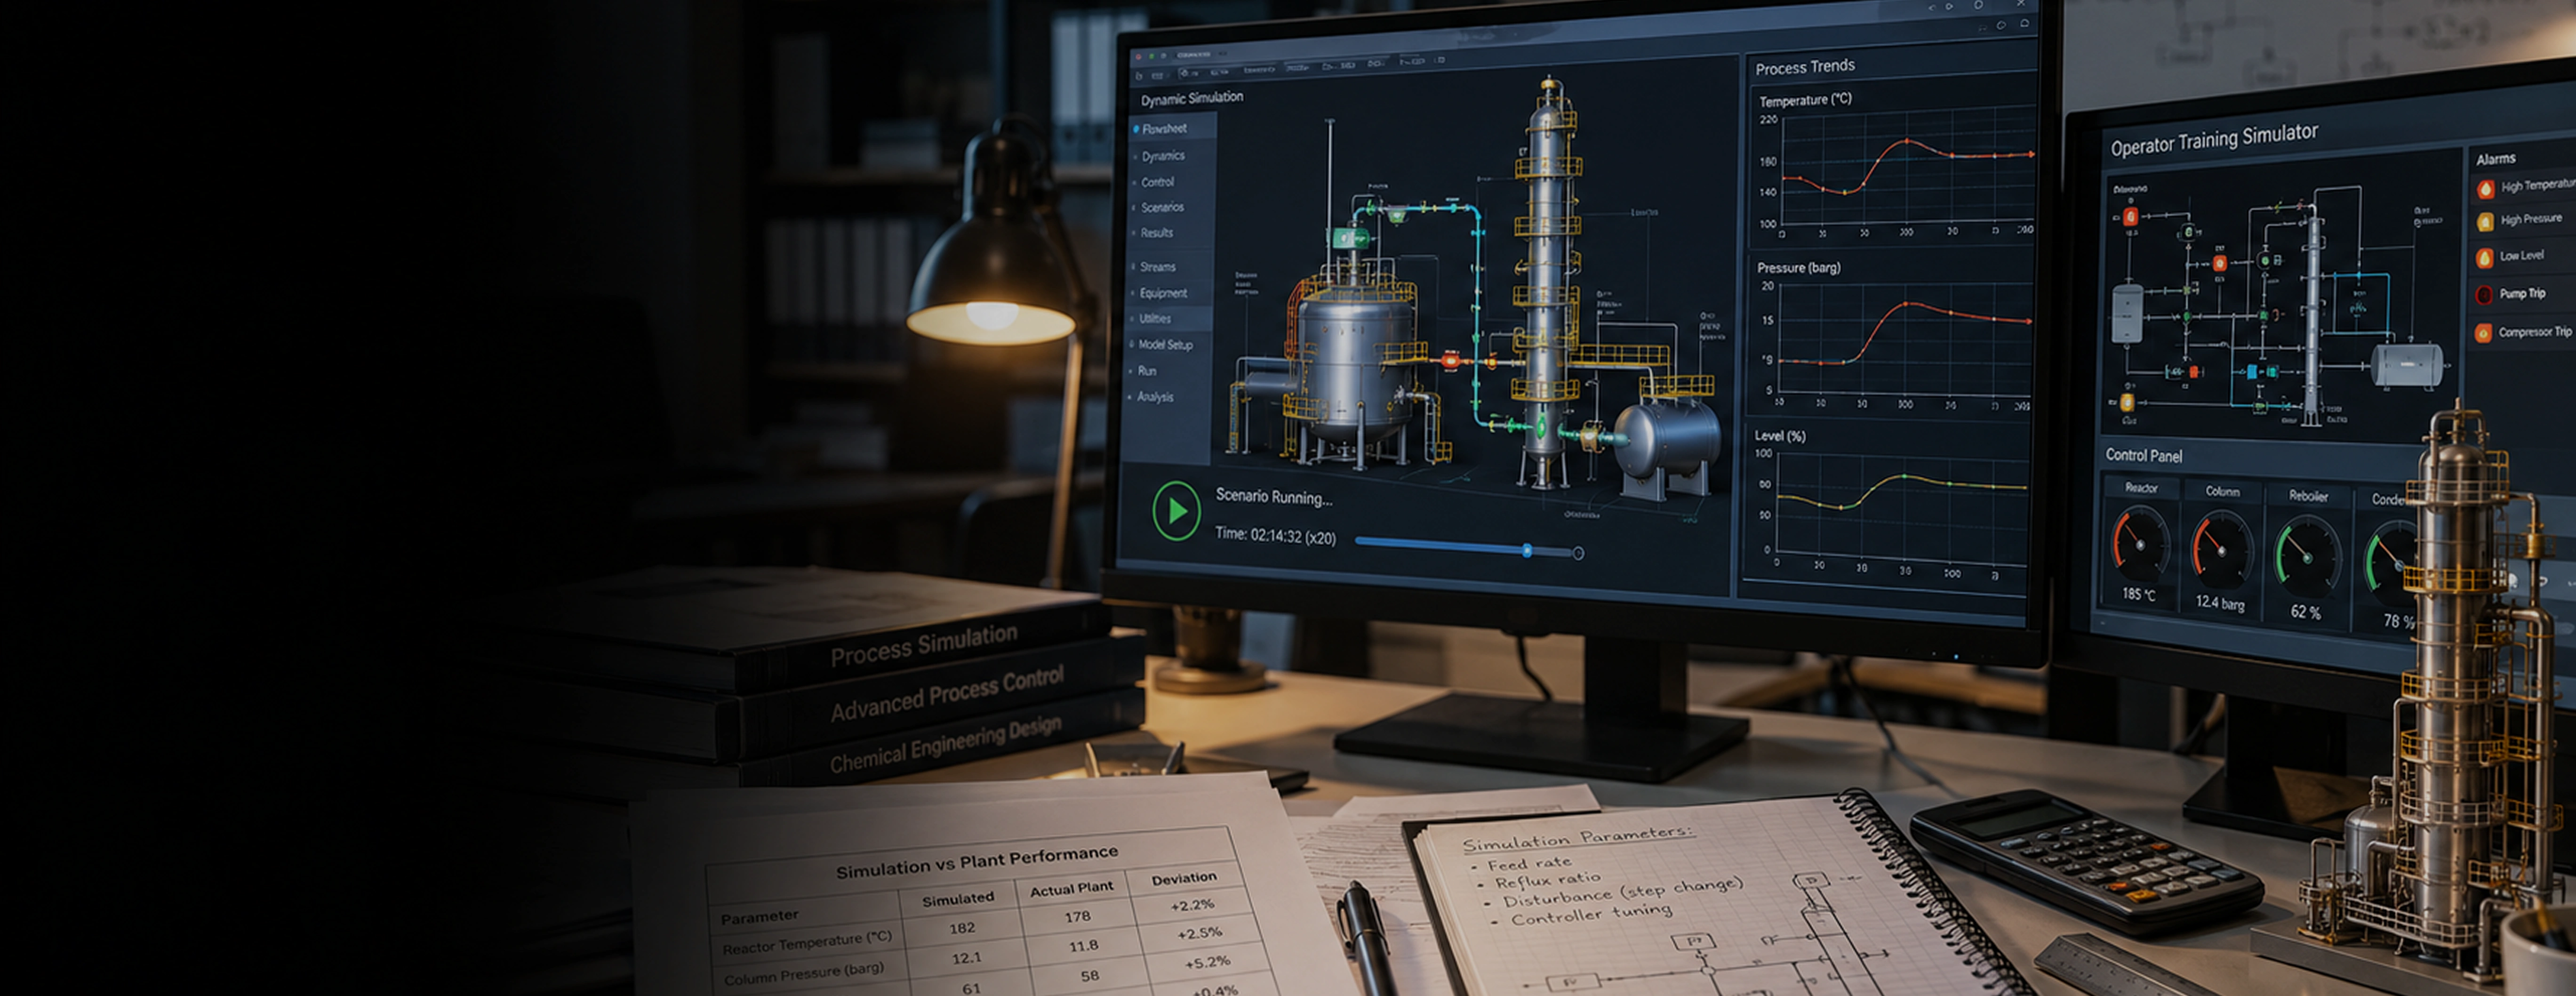Image resolution: width=2576 pixels, height=996 pixels.
Task: Click the grey feed tank in the simulator schematic
Action: coord(2127,314)
